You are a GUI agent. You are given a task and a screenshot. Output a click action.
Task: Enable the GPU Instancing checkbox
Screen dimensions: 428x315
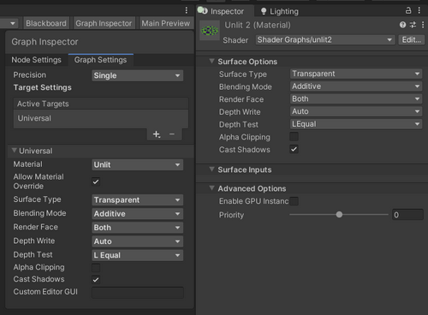coord(294,201)
